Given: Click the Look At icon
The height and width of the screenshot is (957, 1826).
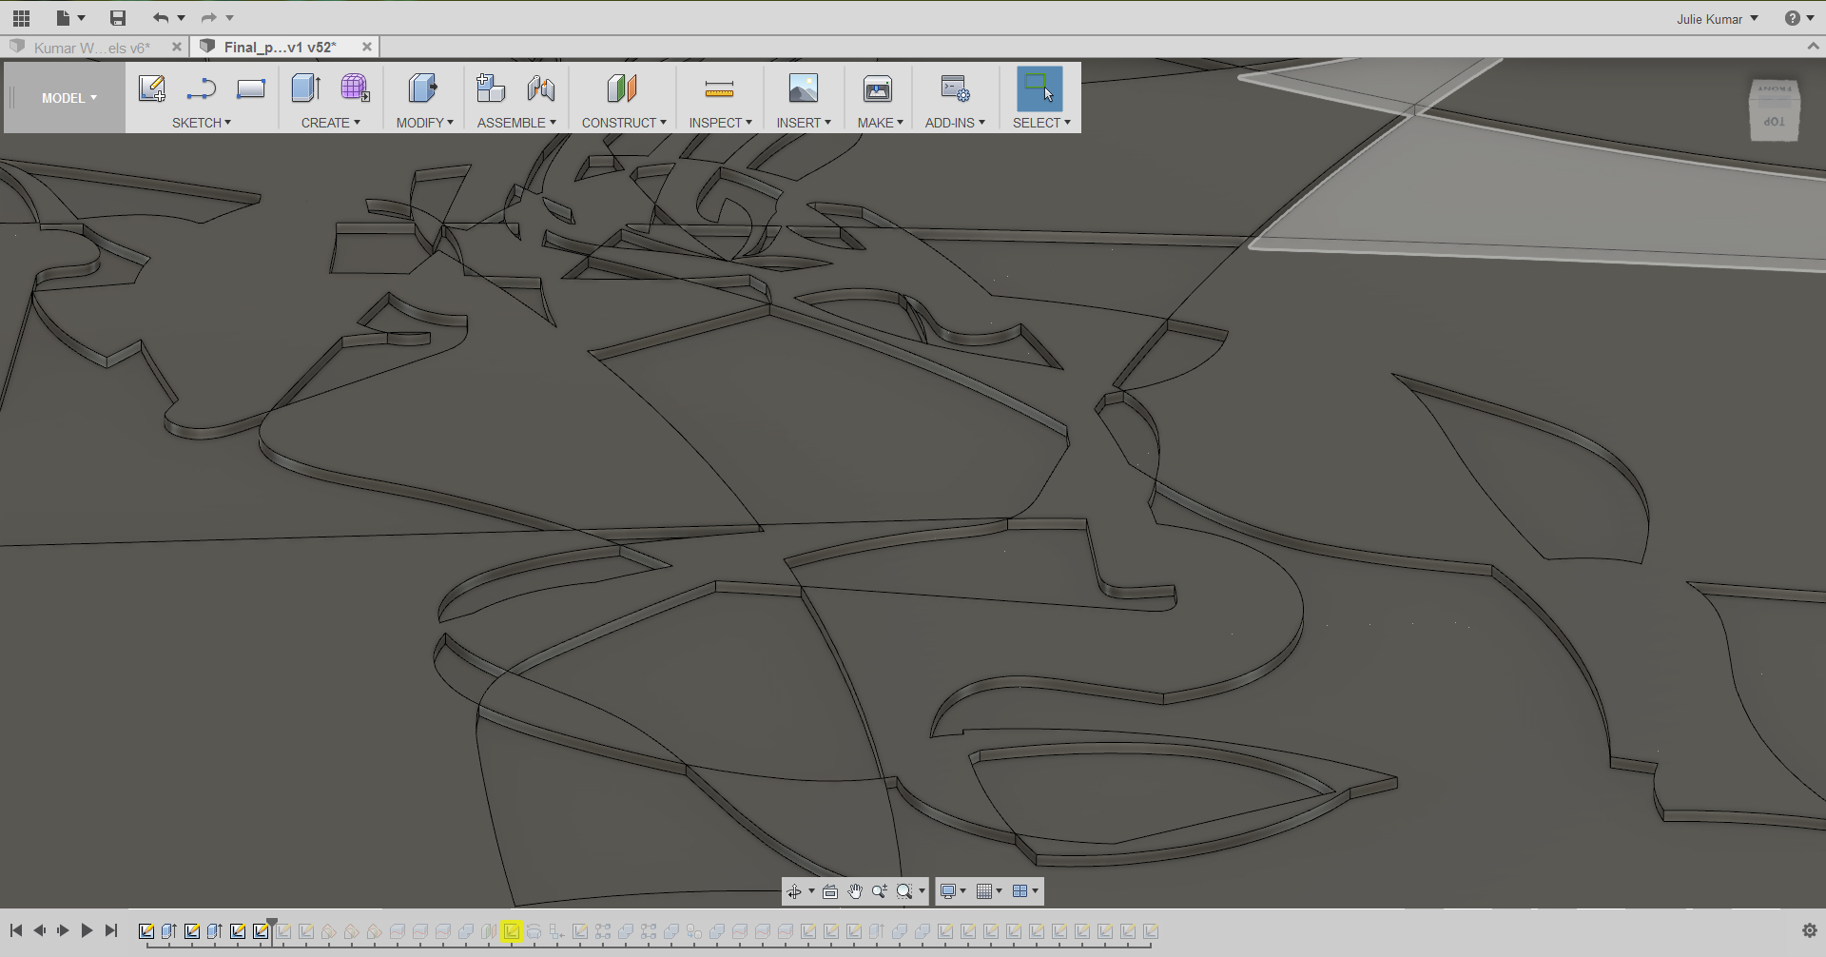Looking at the screenshot, I should tap(830, 891).
